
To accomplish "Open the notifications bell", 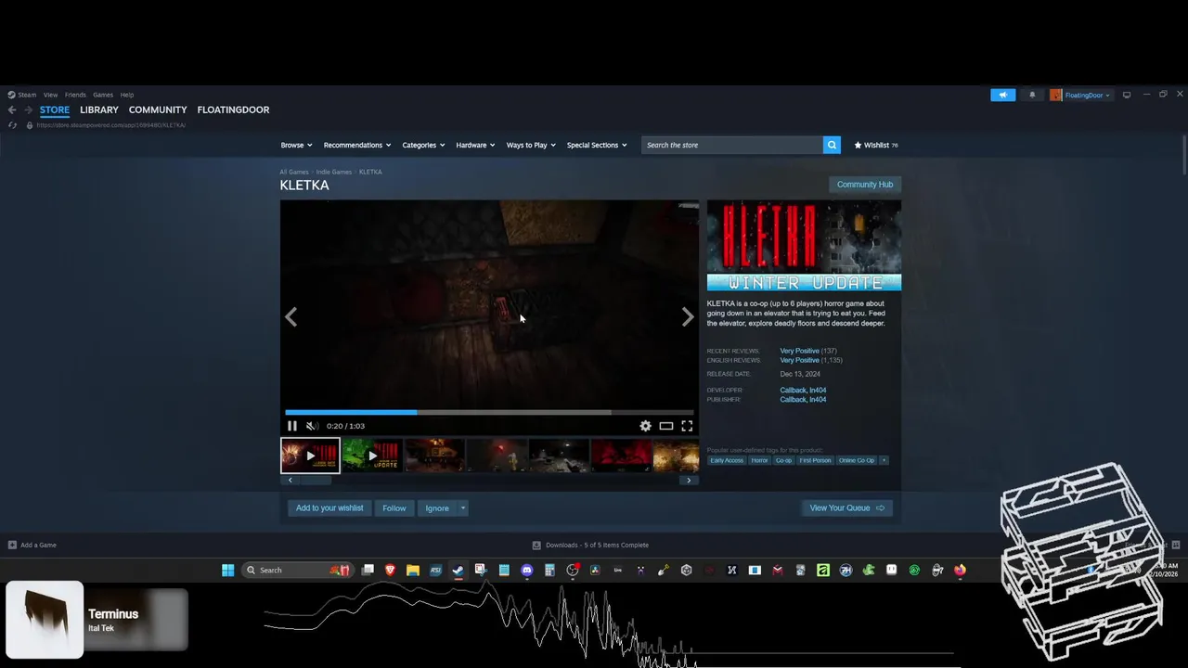I will [1032, 95].
